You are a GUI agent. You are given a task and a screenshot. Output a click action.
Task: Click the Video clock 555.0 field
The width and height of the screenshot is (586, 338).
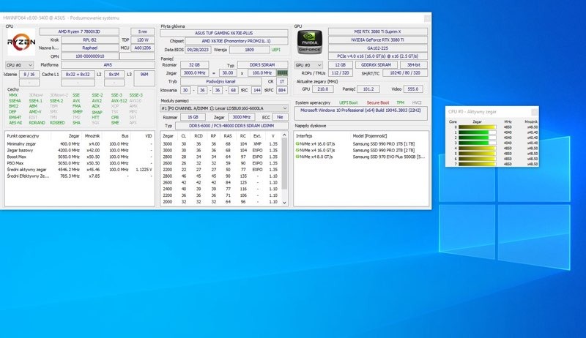(412, 89)
